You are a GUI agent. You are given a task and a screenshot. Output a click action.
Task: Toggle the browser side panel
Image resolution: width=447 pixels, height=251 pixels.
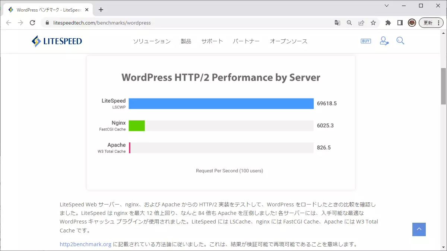(x=400, y=23)
